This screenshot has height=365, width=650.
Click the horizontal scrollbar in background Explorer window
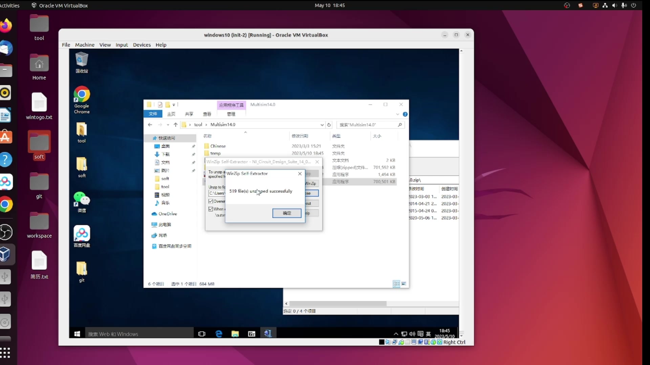click(x=338, y=303)
